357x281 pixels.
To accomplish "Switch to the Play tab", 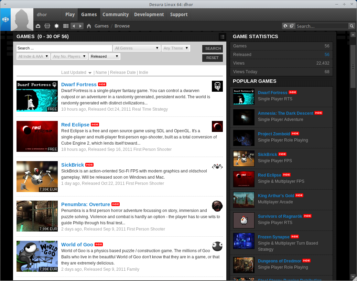I will (x=70, y=14).
